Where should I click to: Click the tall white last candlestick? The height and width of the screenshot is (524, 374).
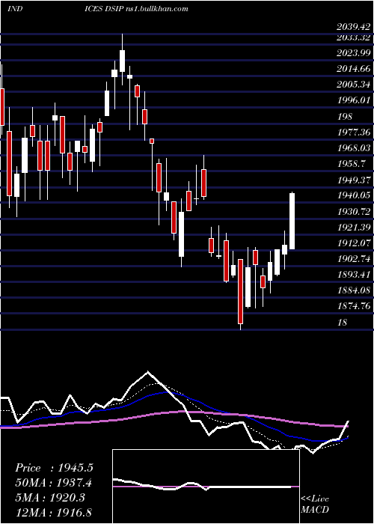[292, 221]
